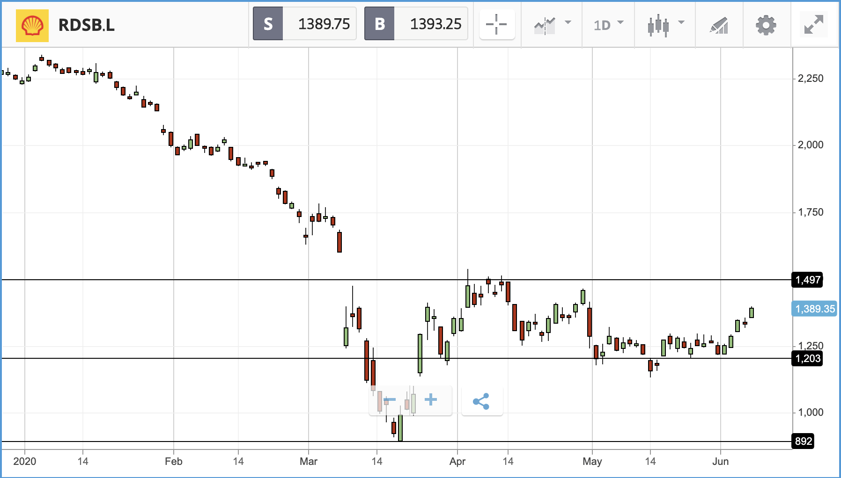Click the current price label 1,389.35
The width and height of the screenshot is (841, 478).
click(814, 309)
